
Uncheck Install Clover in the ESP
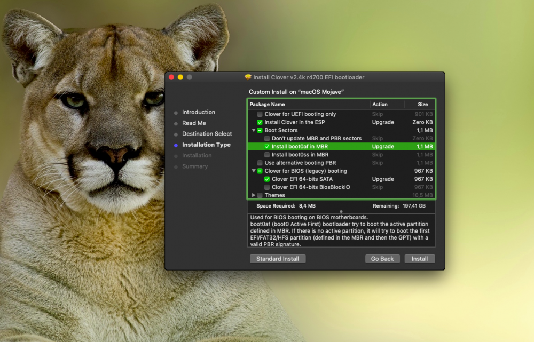[x=260, y=122]
